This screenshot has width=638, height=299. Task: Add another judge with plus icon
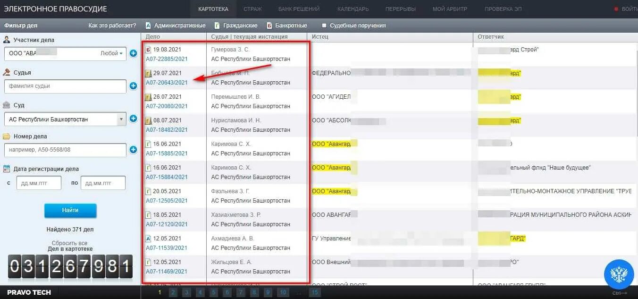point(133,86)
